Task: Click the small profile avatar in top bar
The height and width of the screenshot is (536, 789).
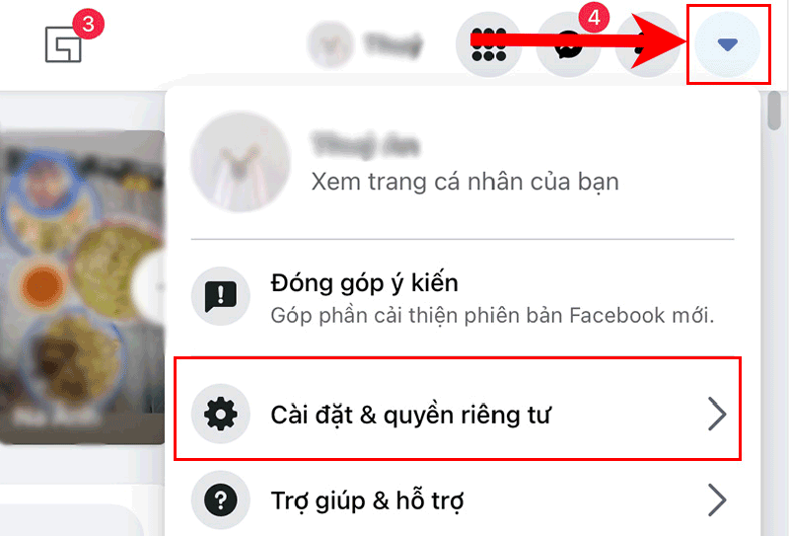Action: (x=330, y=44)
